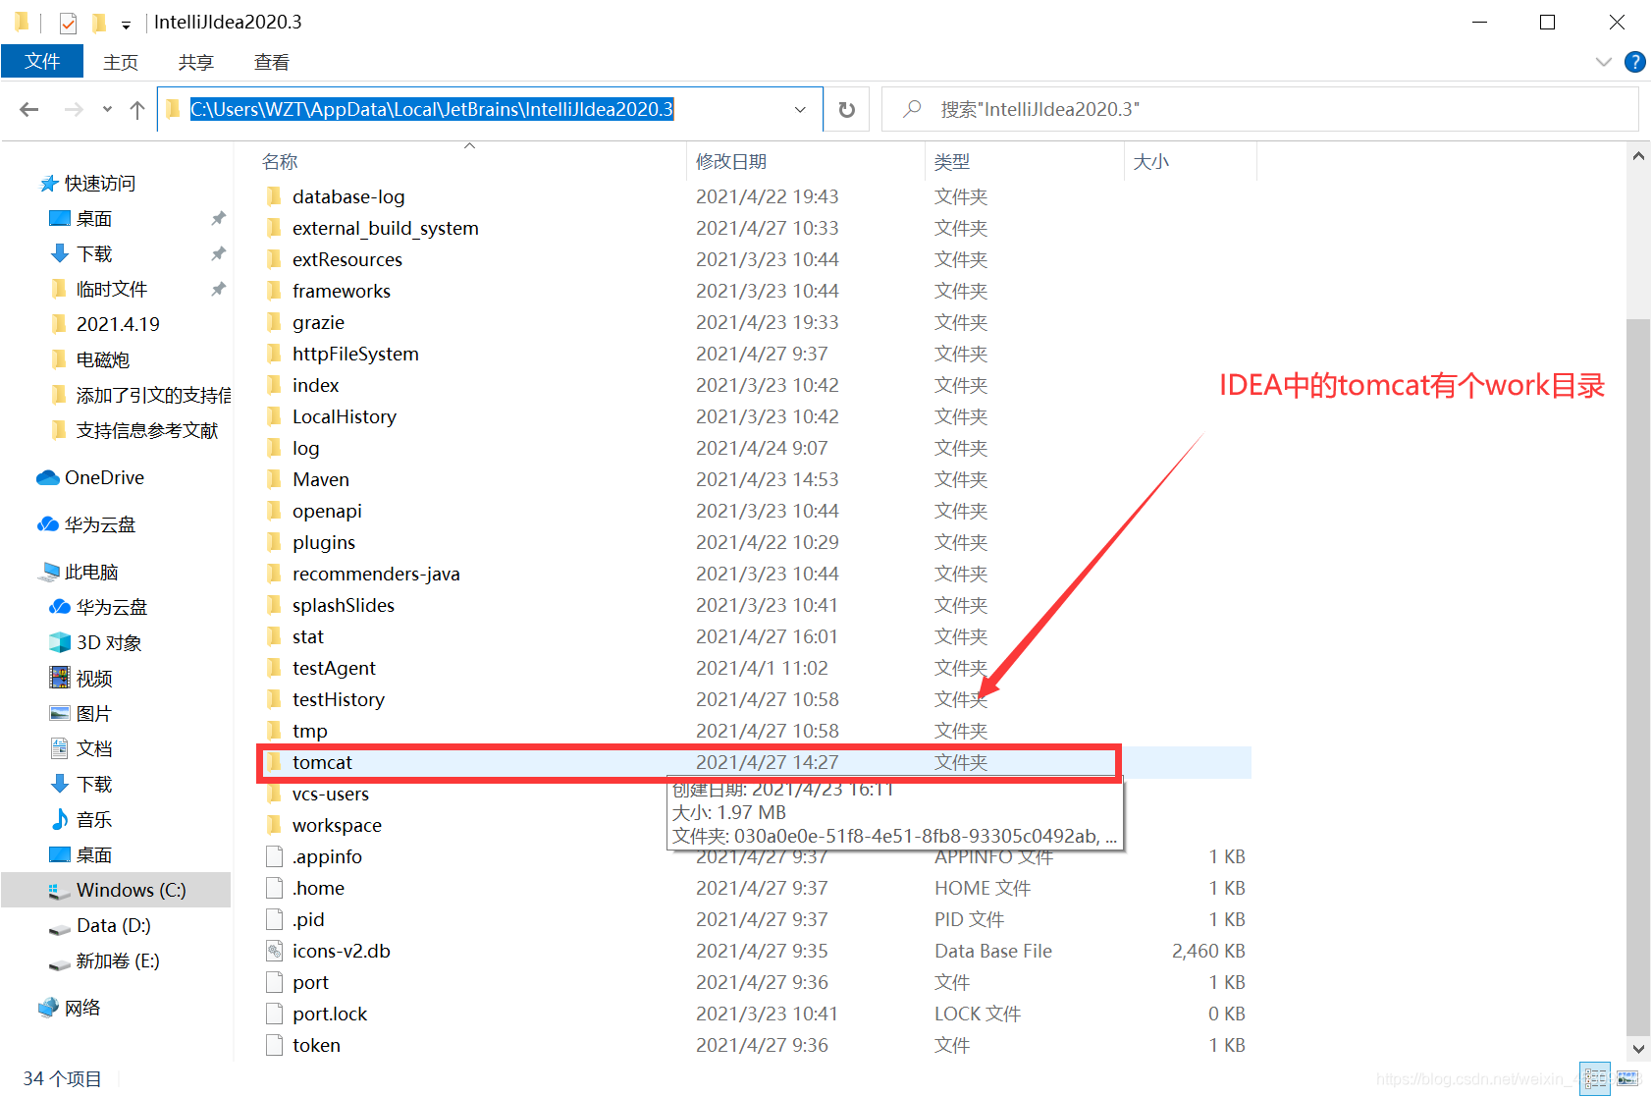Select the icons-v2.db file icon
1652x1097 pixels.
click(x=274, y=951)
